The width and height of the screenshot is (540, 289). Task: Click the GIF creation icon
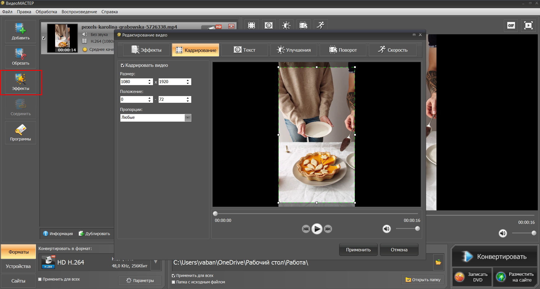pos(511,26)
